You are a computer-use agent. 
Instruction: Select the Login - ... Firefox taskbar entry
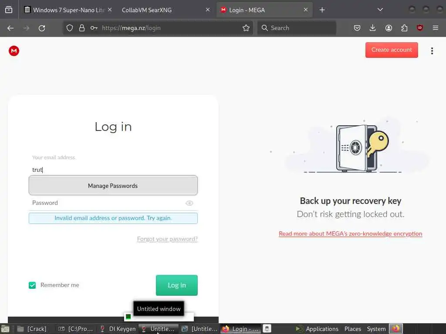point(240,329)
